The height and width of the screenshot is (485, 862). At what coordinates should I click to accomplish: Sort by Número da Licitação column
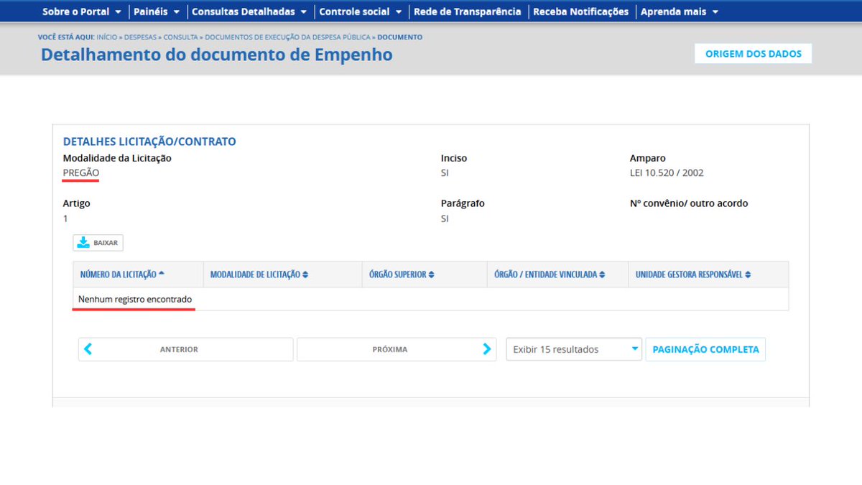coord(122,274)
